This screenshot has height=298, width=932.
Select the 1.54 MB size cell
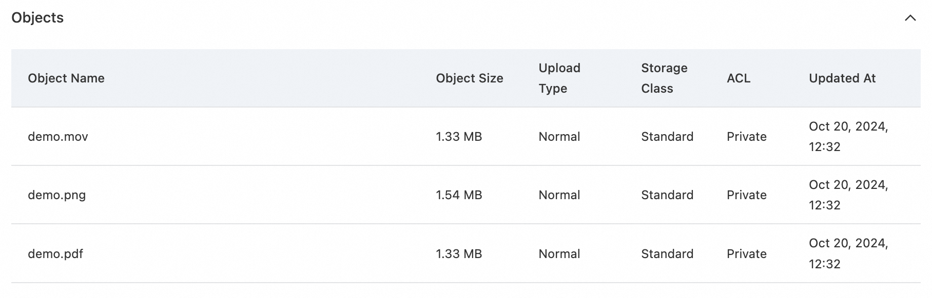(459, 195)
